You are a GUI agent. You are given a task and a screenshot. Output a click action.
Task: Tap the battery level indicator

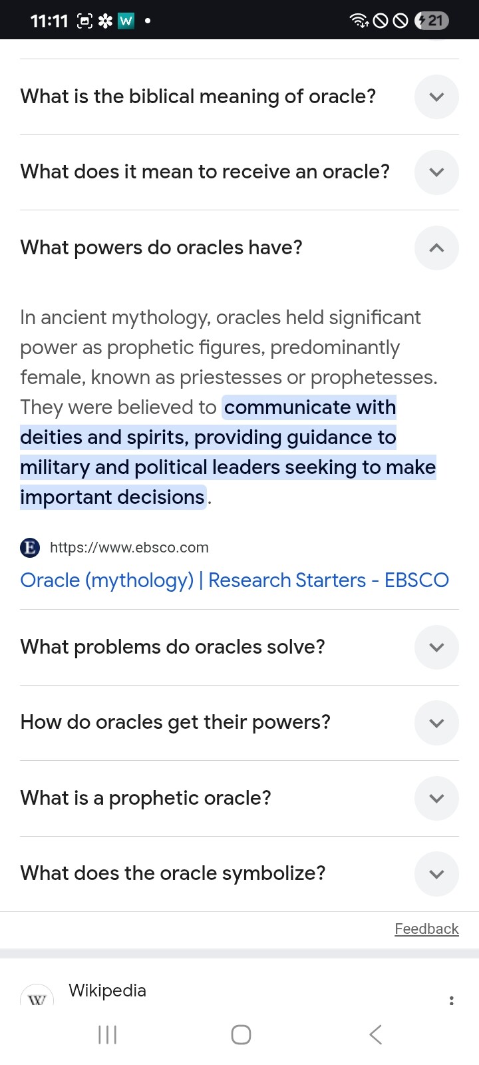[x=432, y=21]
